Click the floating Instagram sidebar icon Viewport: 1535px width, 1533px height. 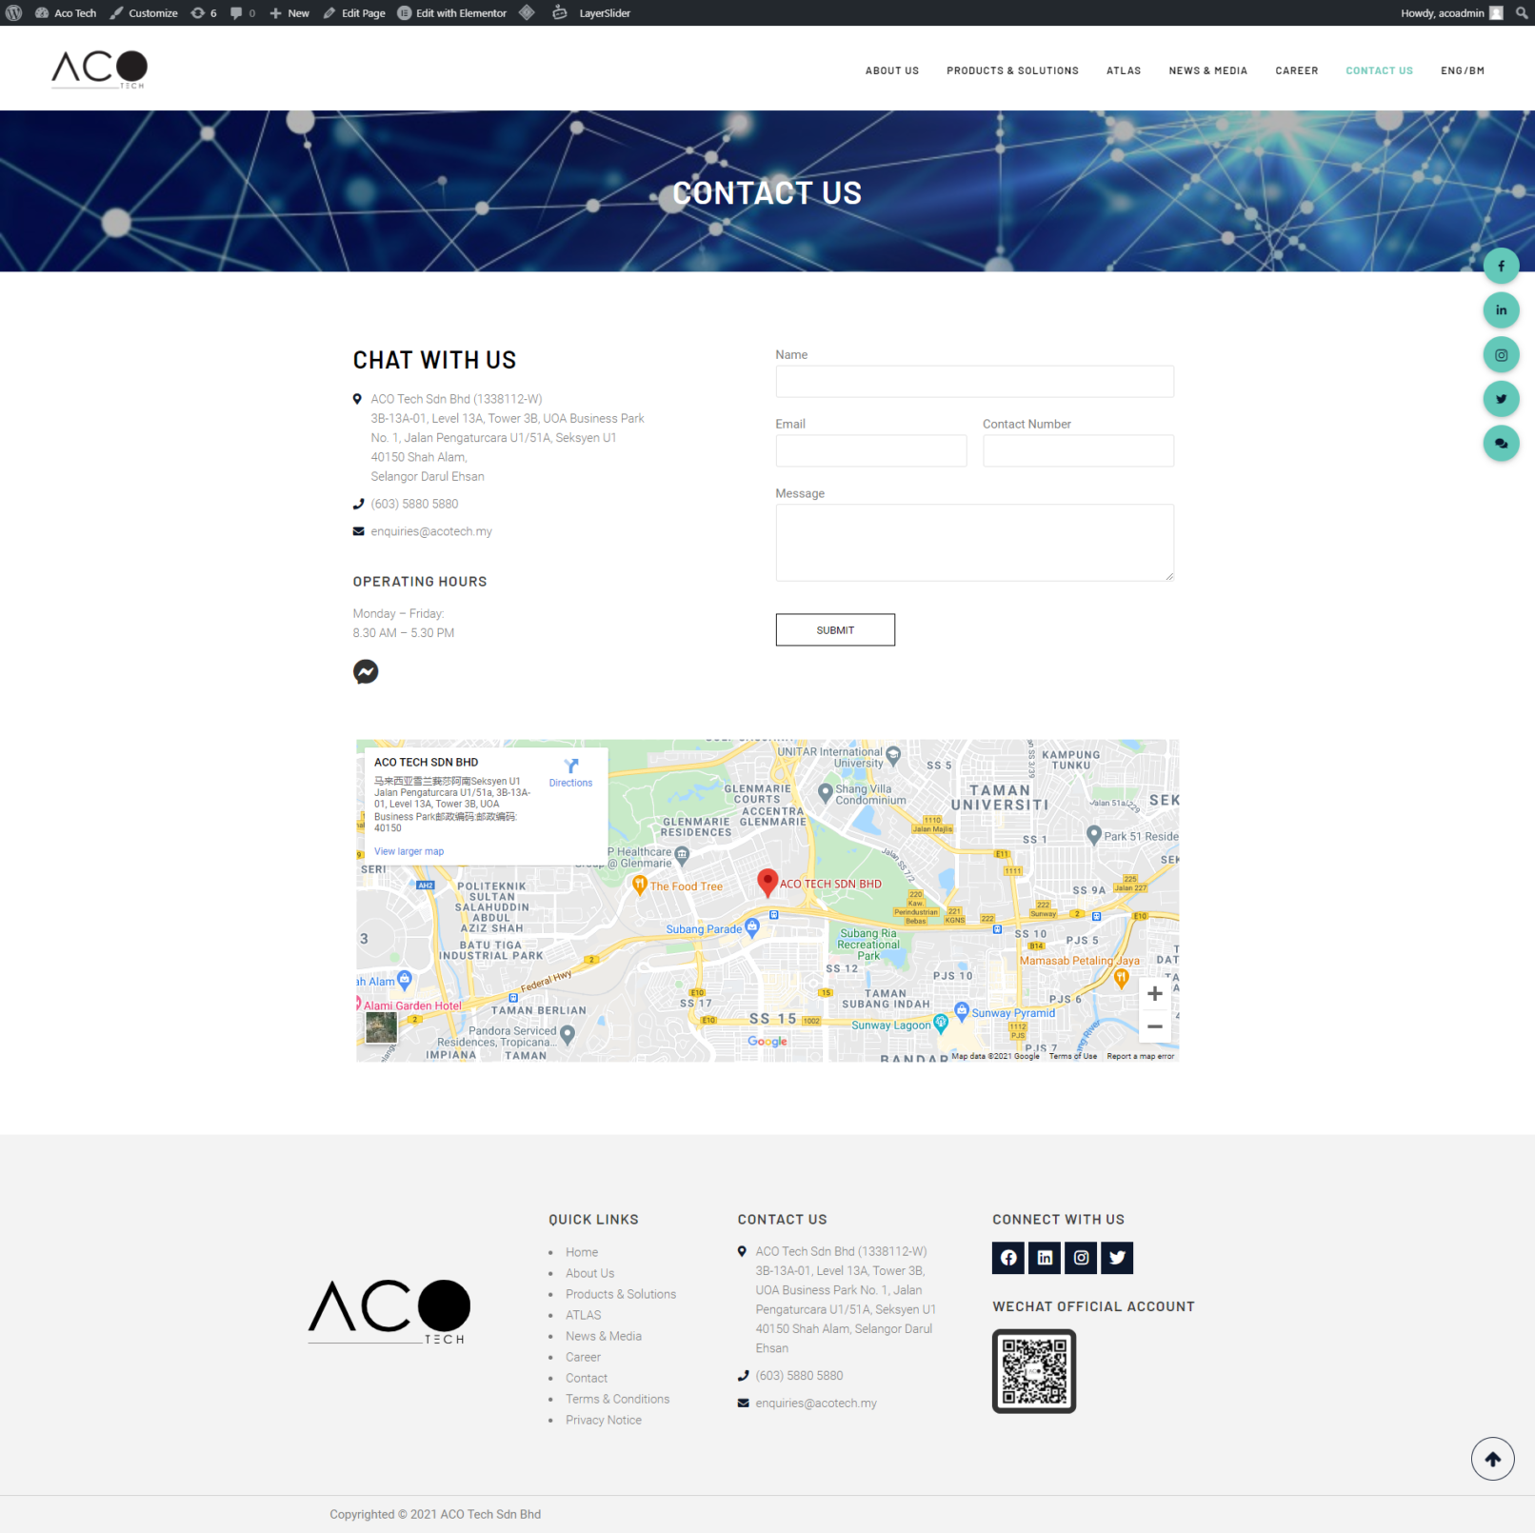(1501, 355)
